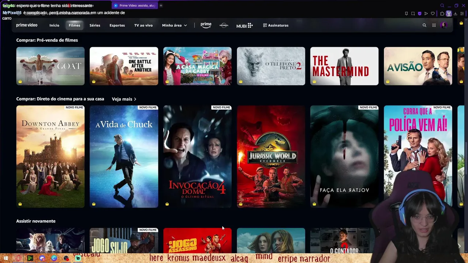This screenshot has height=263, width=468.
Task: Open the A Vida de Chuck poster
Action: [124, 156]
